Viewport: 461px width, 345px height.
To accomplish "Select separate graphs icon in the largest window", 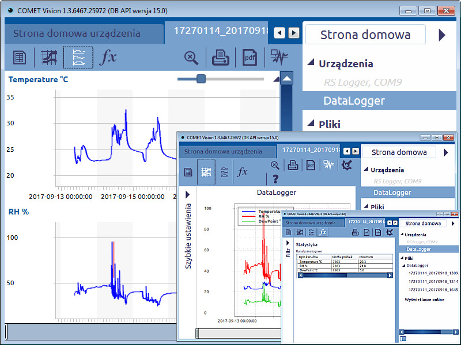I will point(78,57).
